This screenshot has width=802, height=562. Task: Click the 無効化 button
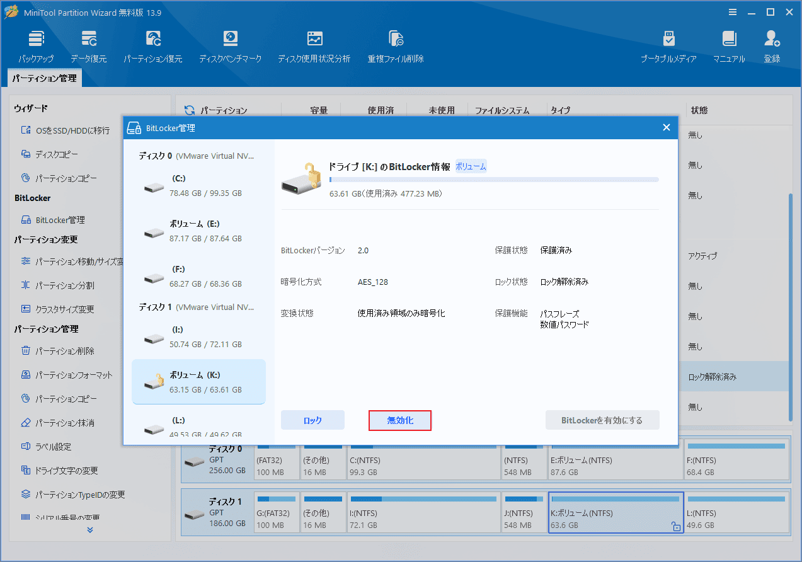click(x=400, y=420)
